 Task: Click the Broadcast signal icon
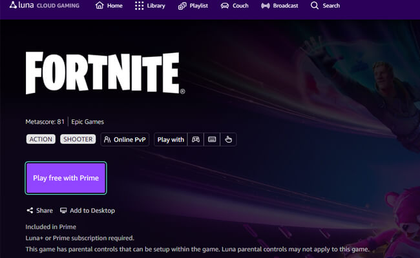click(x=266, y=6)
